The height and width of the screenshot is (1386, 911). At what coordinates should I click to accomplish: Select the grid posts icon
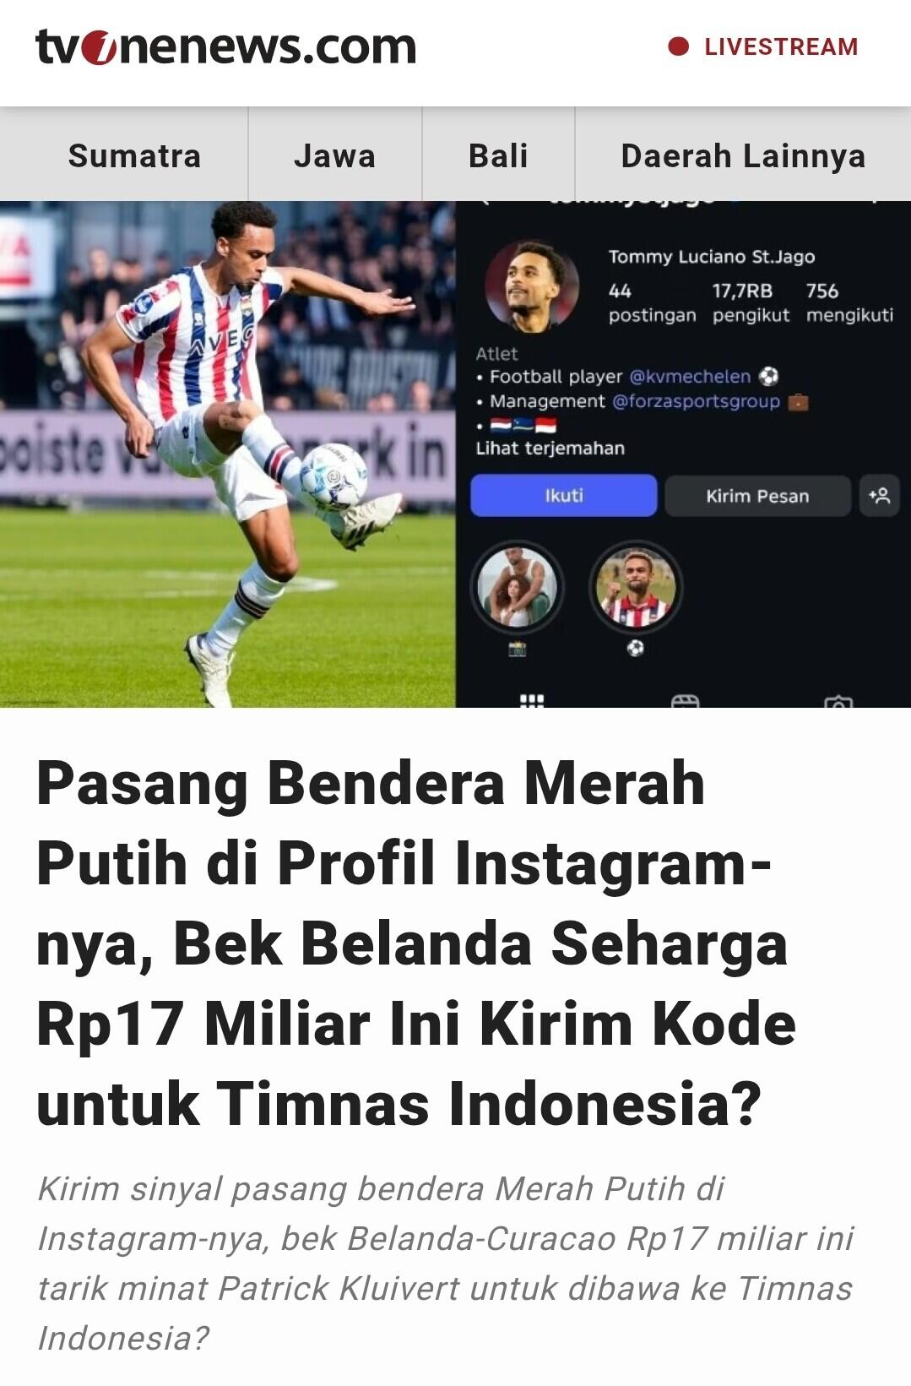tap(532, 701)
